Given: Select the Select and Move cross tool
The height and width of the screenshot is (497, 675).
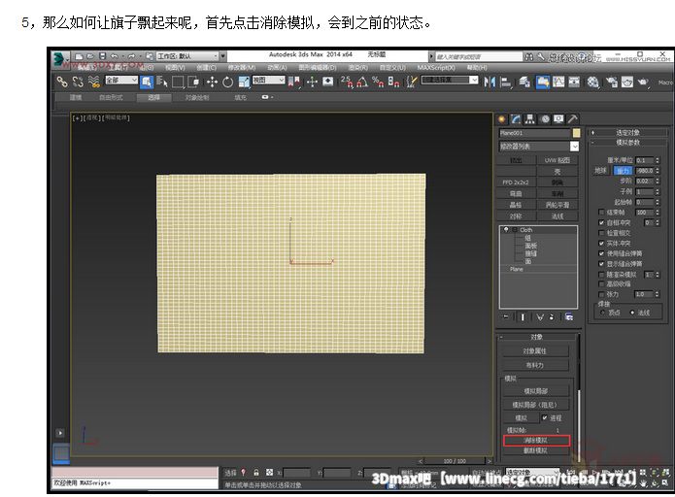Looking at the screenshot, I should click(212, 82).
